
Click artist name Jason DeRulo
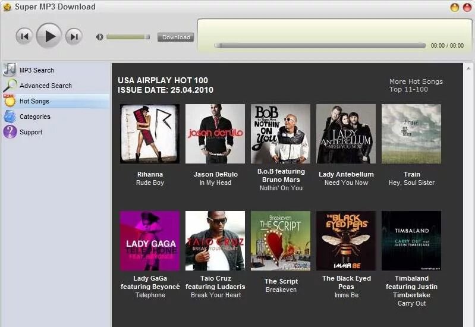[x=216, y=174]
